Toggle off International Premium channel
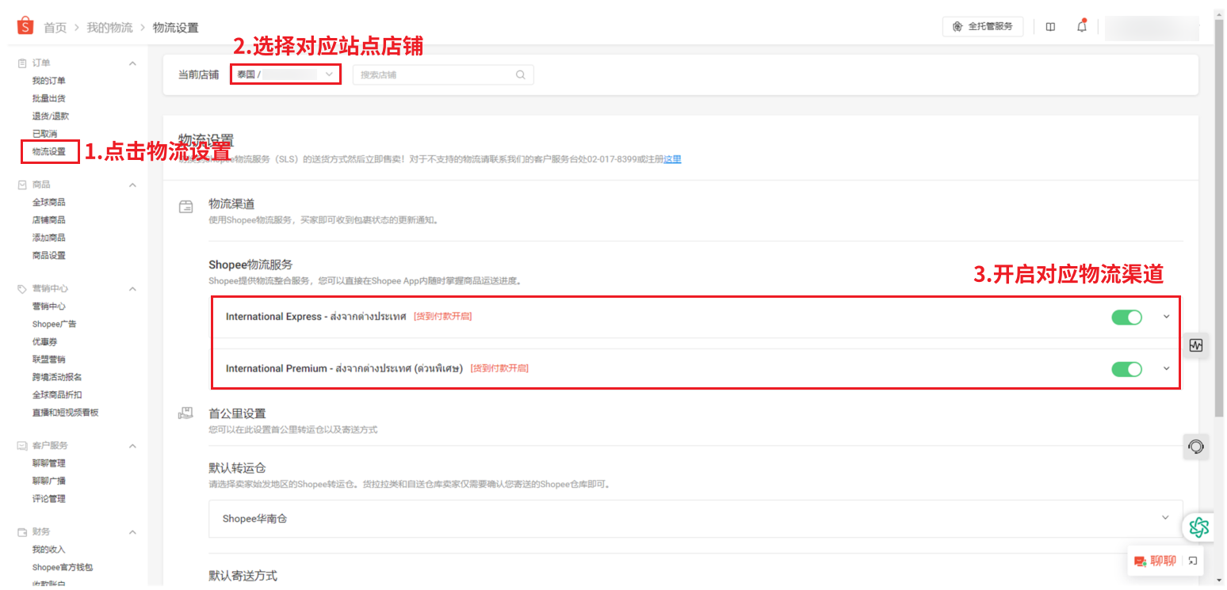The height and width of the screenshot is (590, 1227). pyautogui.click(x=1126, y=369)
